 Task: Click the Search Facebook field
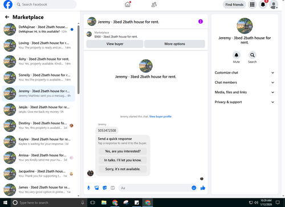[46, 5]
